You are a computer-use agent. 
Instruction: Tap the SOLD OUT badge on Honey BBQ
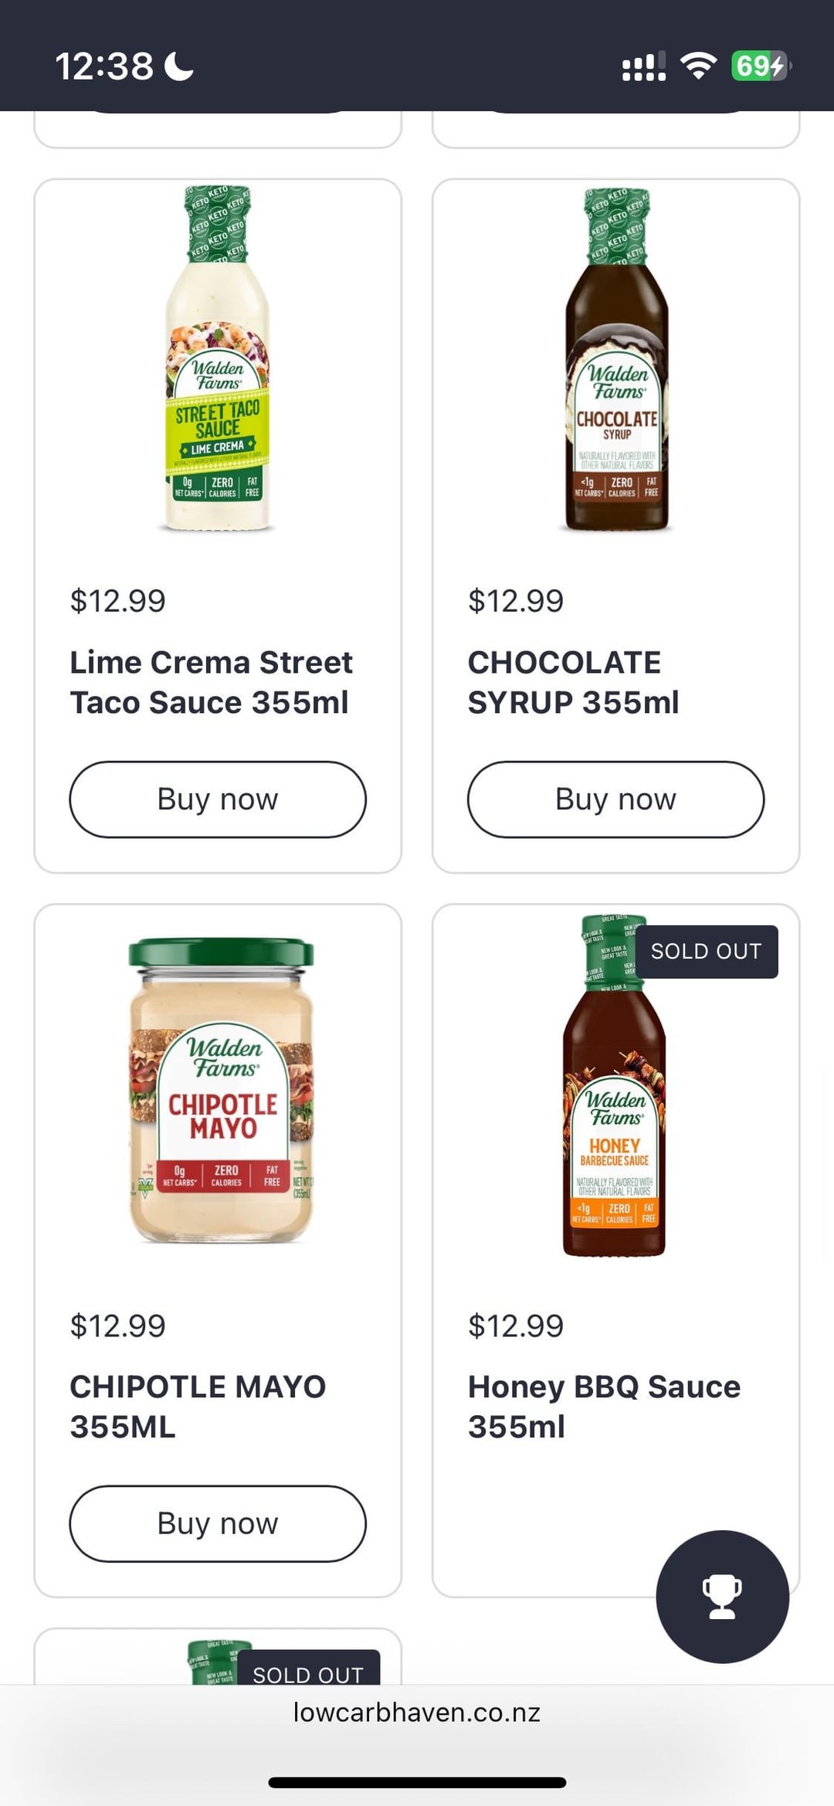706,952
